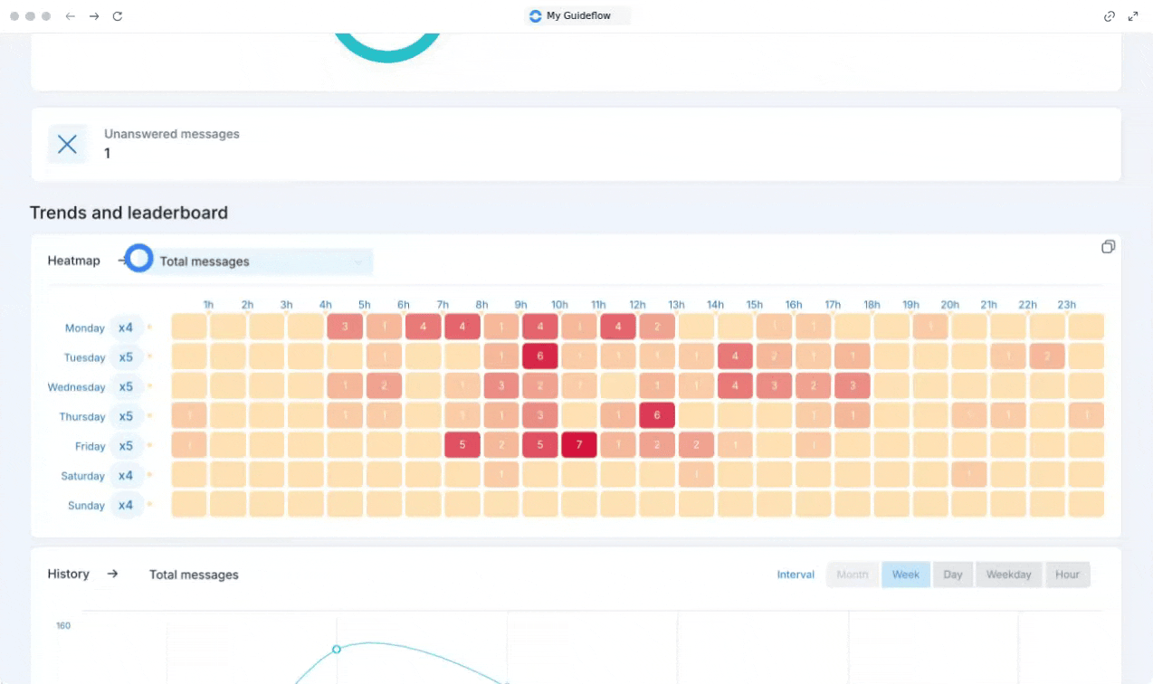Select the Hour interval

coord(1068,575)
